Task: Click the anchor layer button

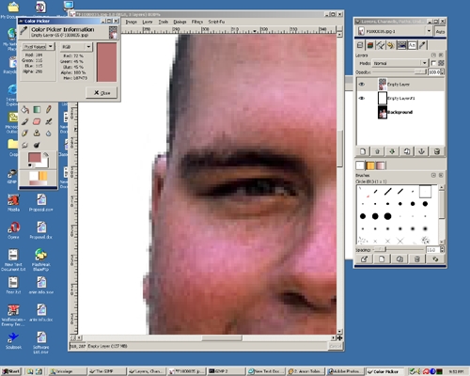Action: pos(422,151)
